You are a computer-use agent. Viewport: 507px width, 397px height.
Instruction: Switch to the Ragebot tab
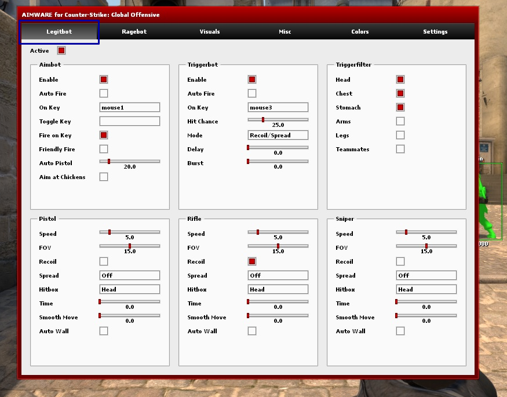(x=134, y=31)
